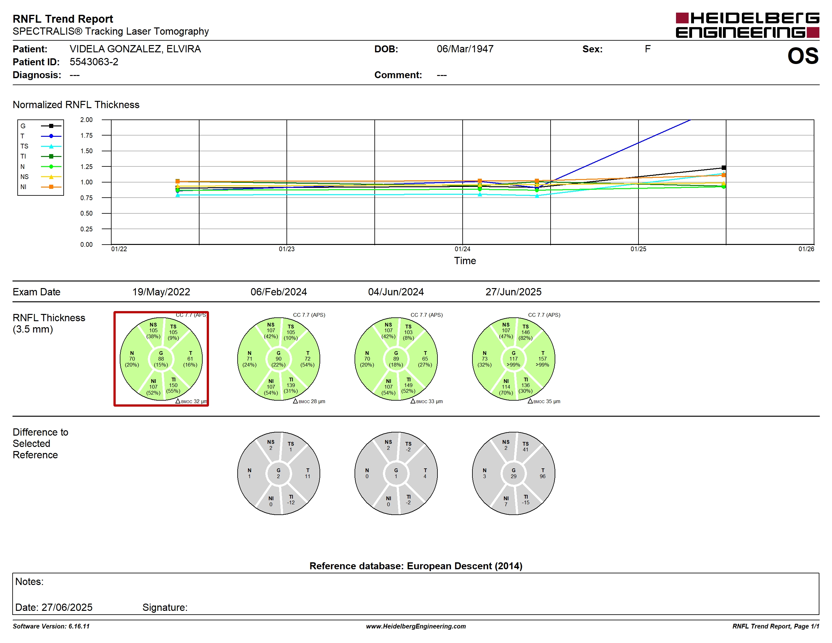Screen dimensions: 832x643
Task: Click the Difference to Selected Reference label
Action: (x=40, y=443)
